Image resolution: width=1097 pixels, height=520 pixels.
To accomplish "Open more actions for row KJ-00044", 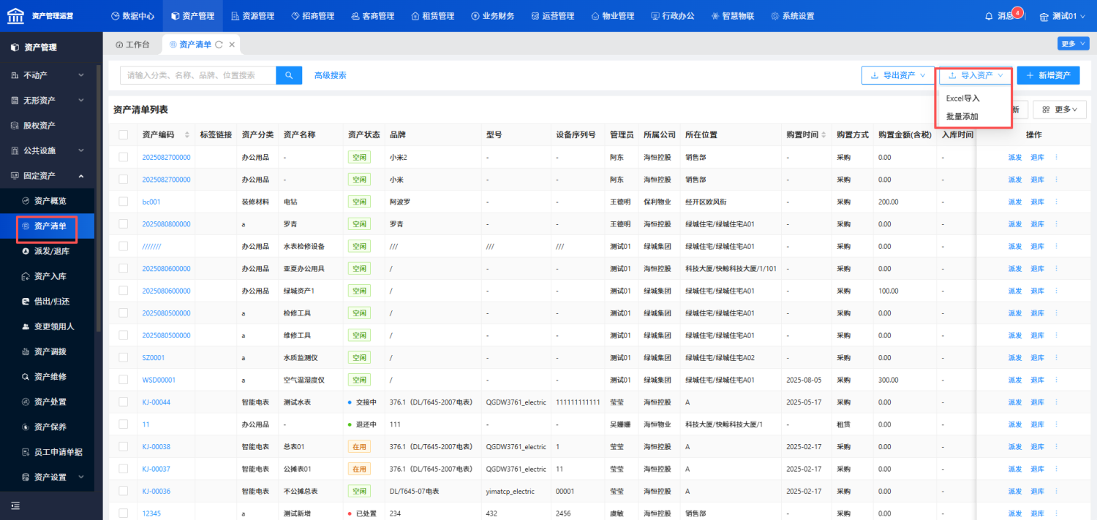I will (x=1056, y=402).
